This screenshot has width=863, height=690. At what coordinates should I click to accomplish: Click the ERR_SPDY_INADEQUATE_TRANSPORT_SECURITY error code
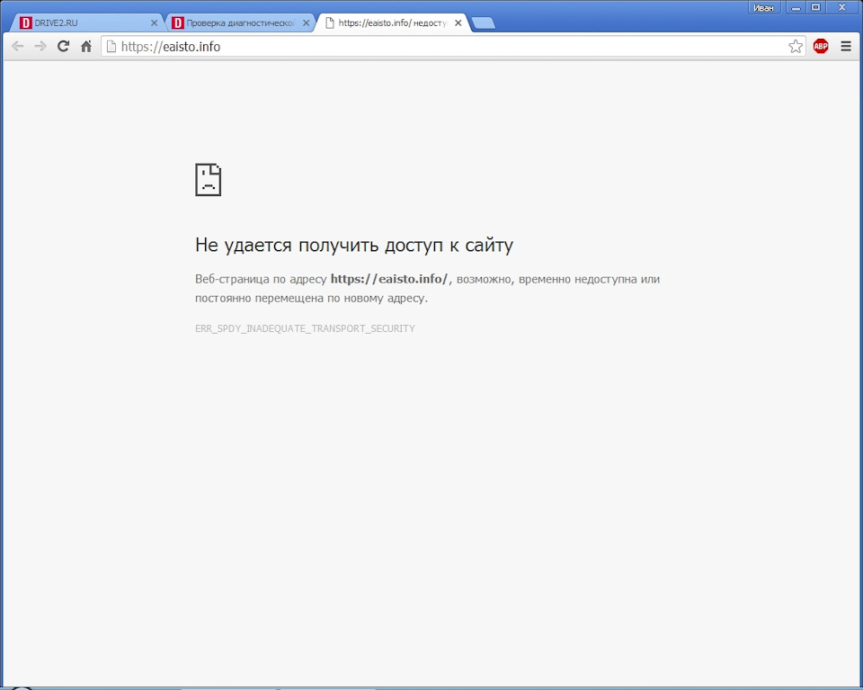coord(305,329)
